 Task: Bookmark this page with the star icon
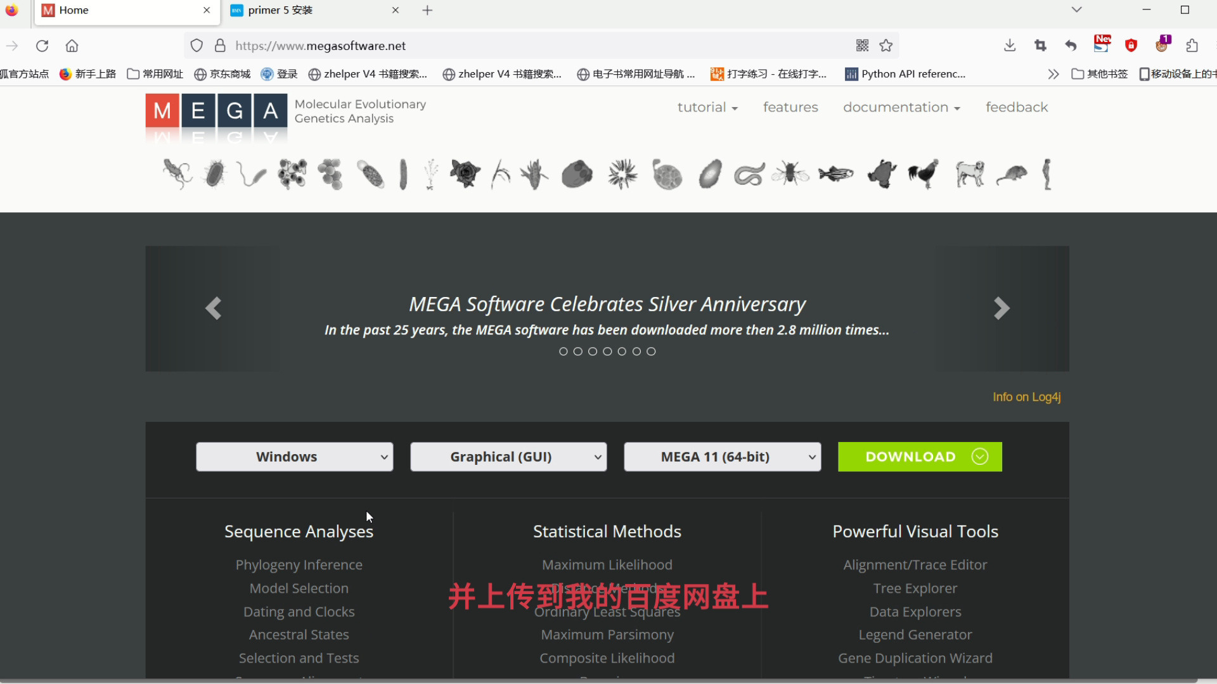[886, 46]
